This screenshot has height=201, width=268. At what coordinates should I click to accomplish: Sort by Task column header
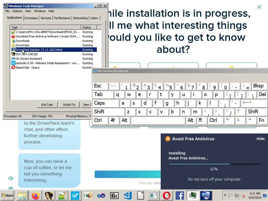[x=46, y=27]
